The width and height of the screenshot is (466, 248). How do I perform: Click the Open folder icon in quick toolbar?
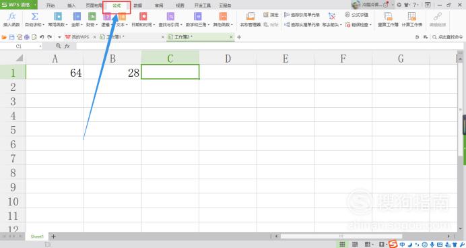pos(4,37)
